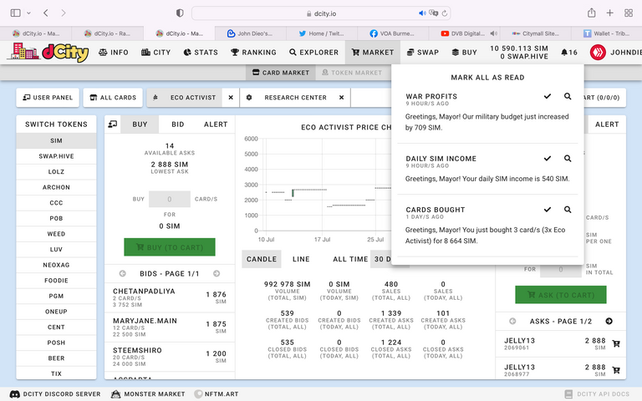The height and width of the screenshot is (401, 642).
Task: Go to previous bids page arrow
Action: [122, 273]
